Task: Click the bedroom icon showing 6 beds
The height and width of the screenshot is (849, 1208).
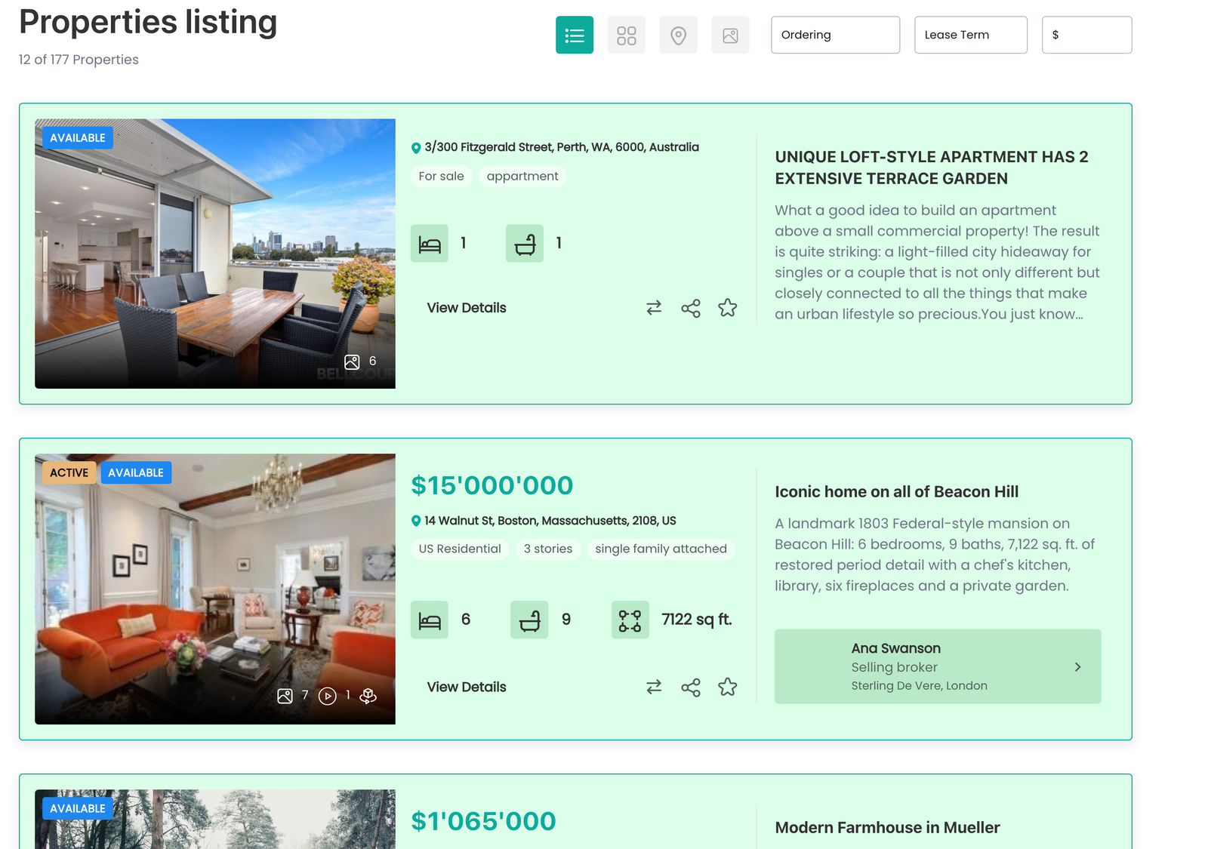Action: coord(430,620)
